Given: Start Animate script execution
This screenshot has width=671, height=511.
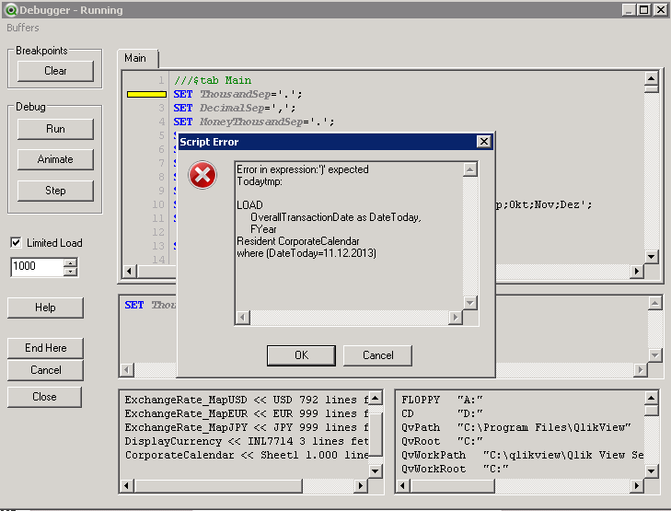Looking at the screenshot, I should 55,159.
